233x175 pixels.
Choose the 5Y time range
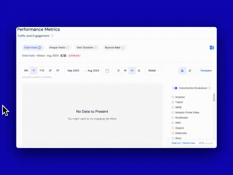pos(58,70)
